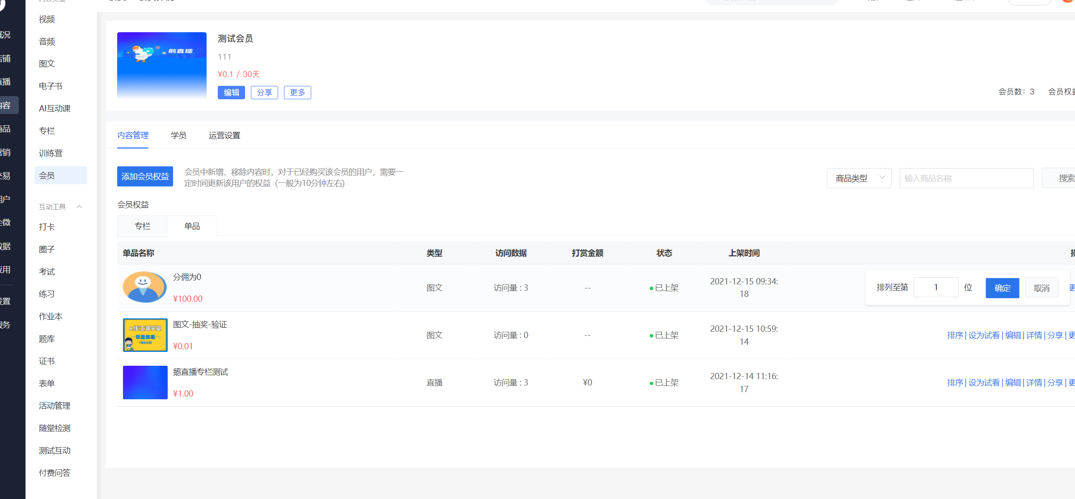The image size is (1075, 499).
Task: Click the 会员数: 3 text
Action: pyautogui.click(x=1016, y=92)
